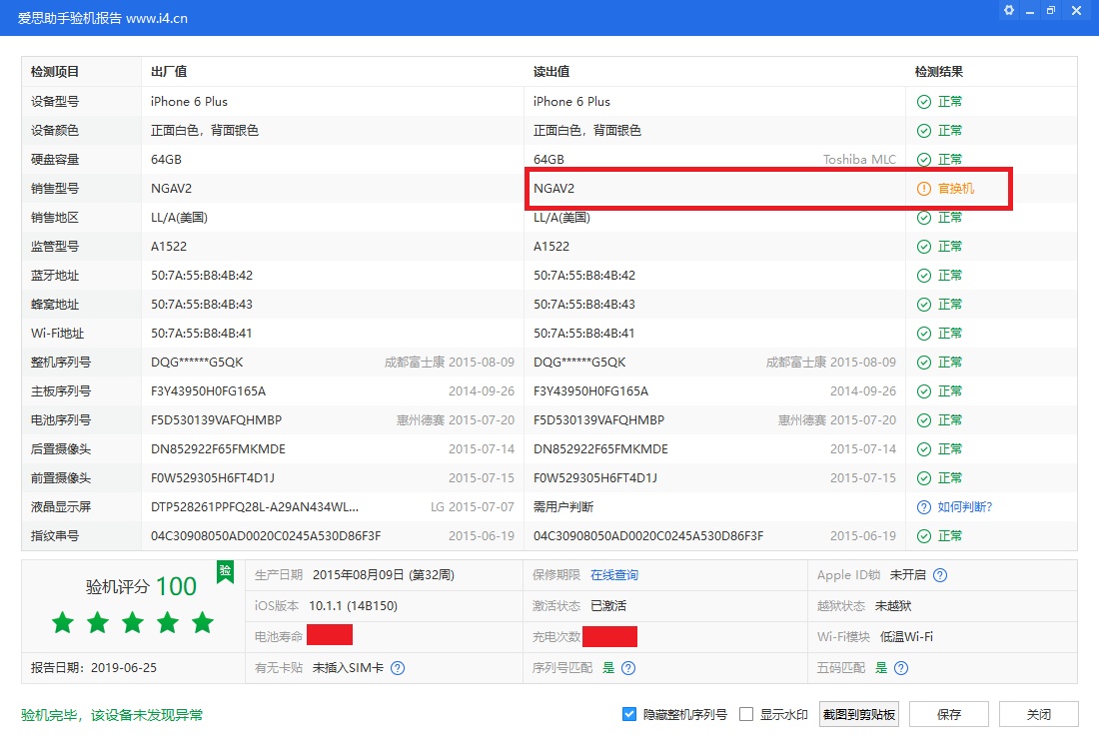
Task: Click the green check icon for 蜂窝地址
Action: click(x=924, y=305)
